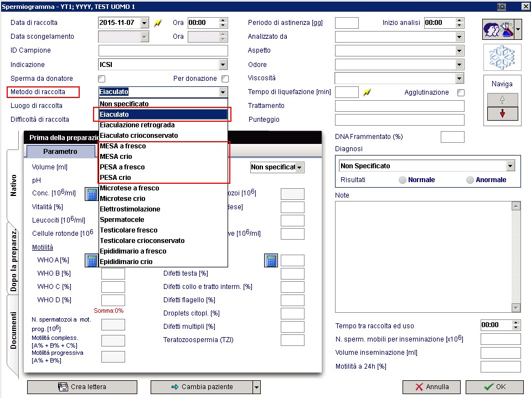Click the Parametro tab header
The width and height of the screenshot is (531, 398).
pyautogui.click(x=60, y=152)
